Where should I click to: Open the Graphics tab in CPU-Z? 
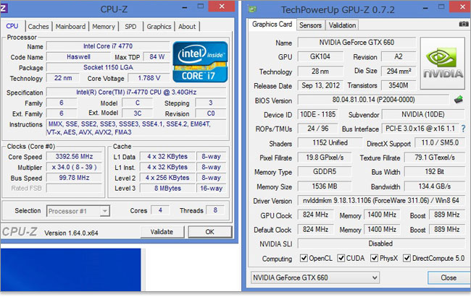pyautogui.click(x=159, y=27)
